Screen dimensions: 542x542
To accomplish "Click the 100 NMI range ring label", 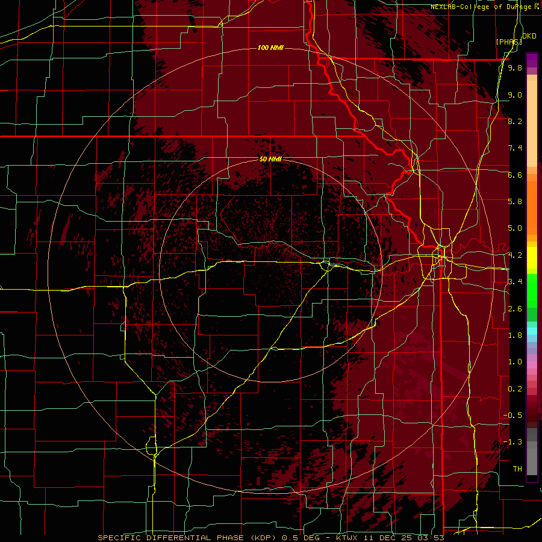I will pyautogui.click(x=270, y=48).
